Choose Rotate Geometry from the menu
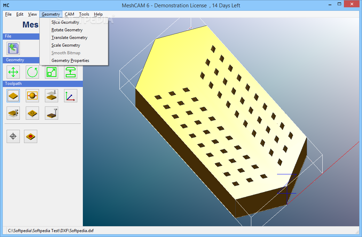 coord(74,30)
